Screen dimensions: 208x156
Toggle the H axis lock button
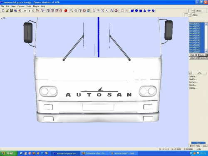tap(25, 11)
